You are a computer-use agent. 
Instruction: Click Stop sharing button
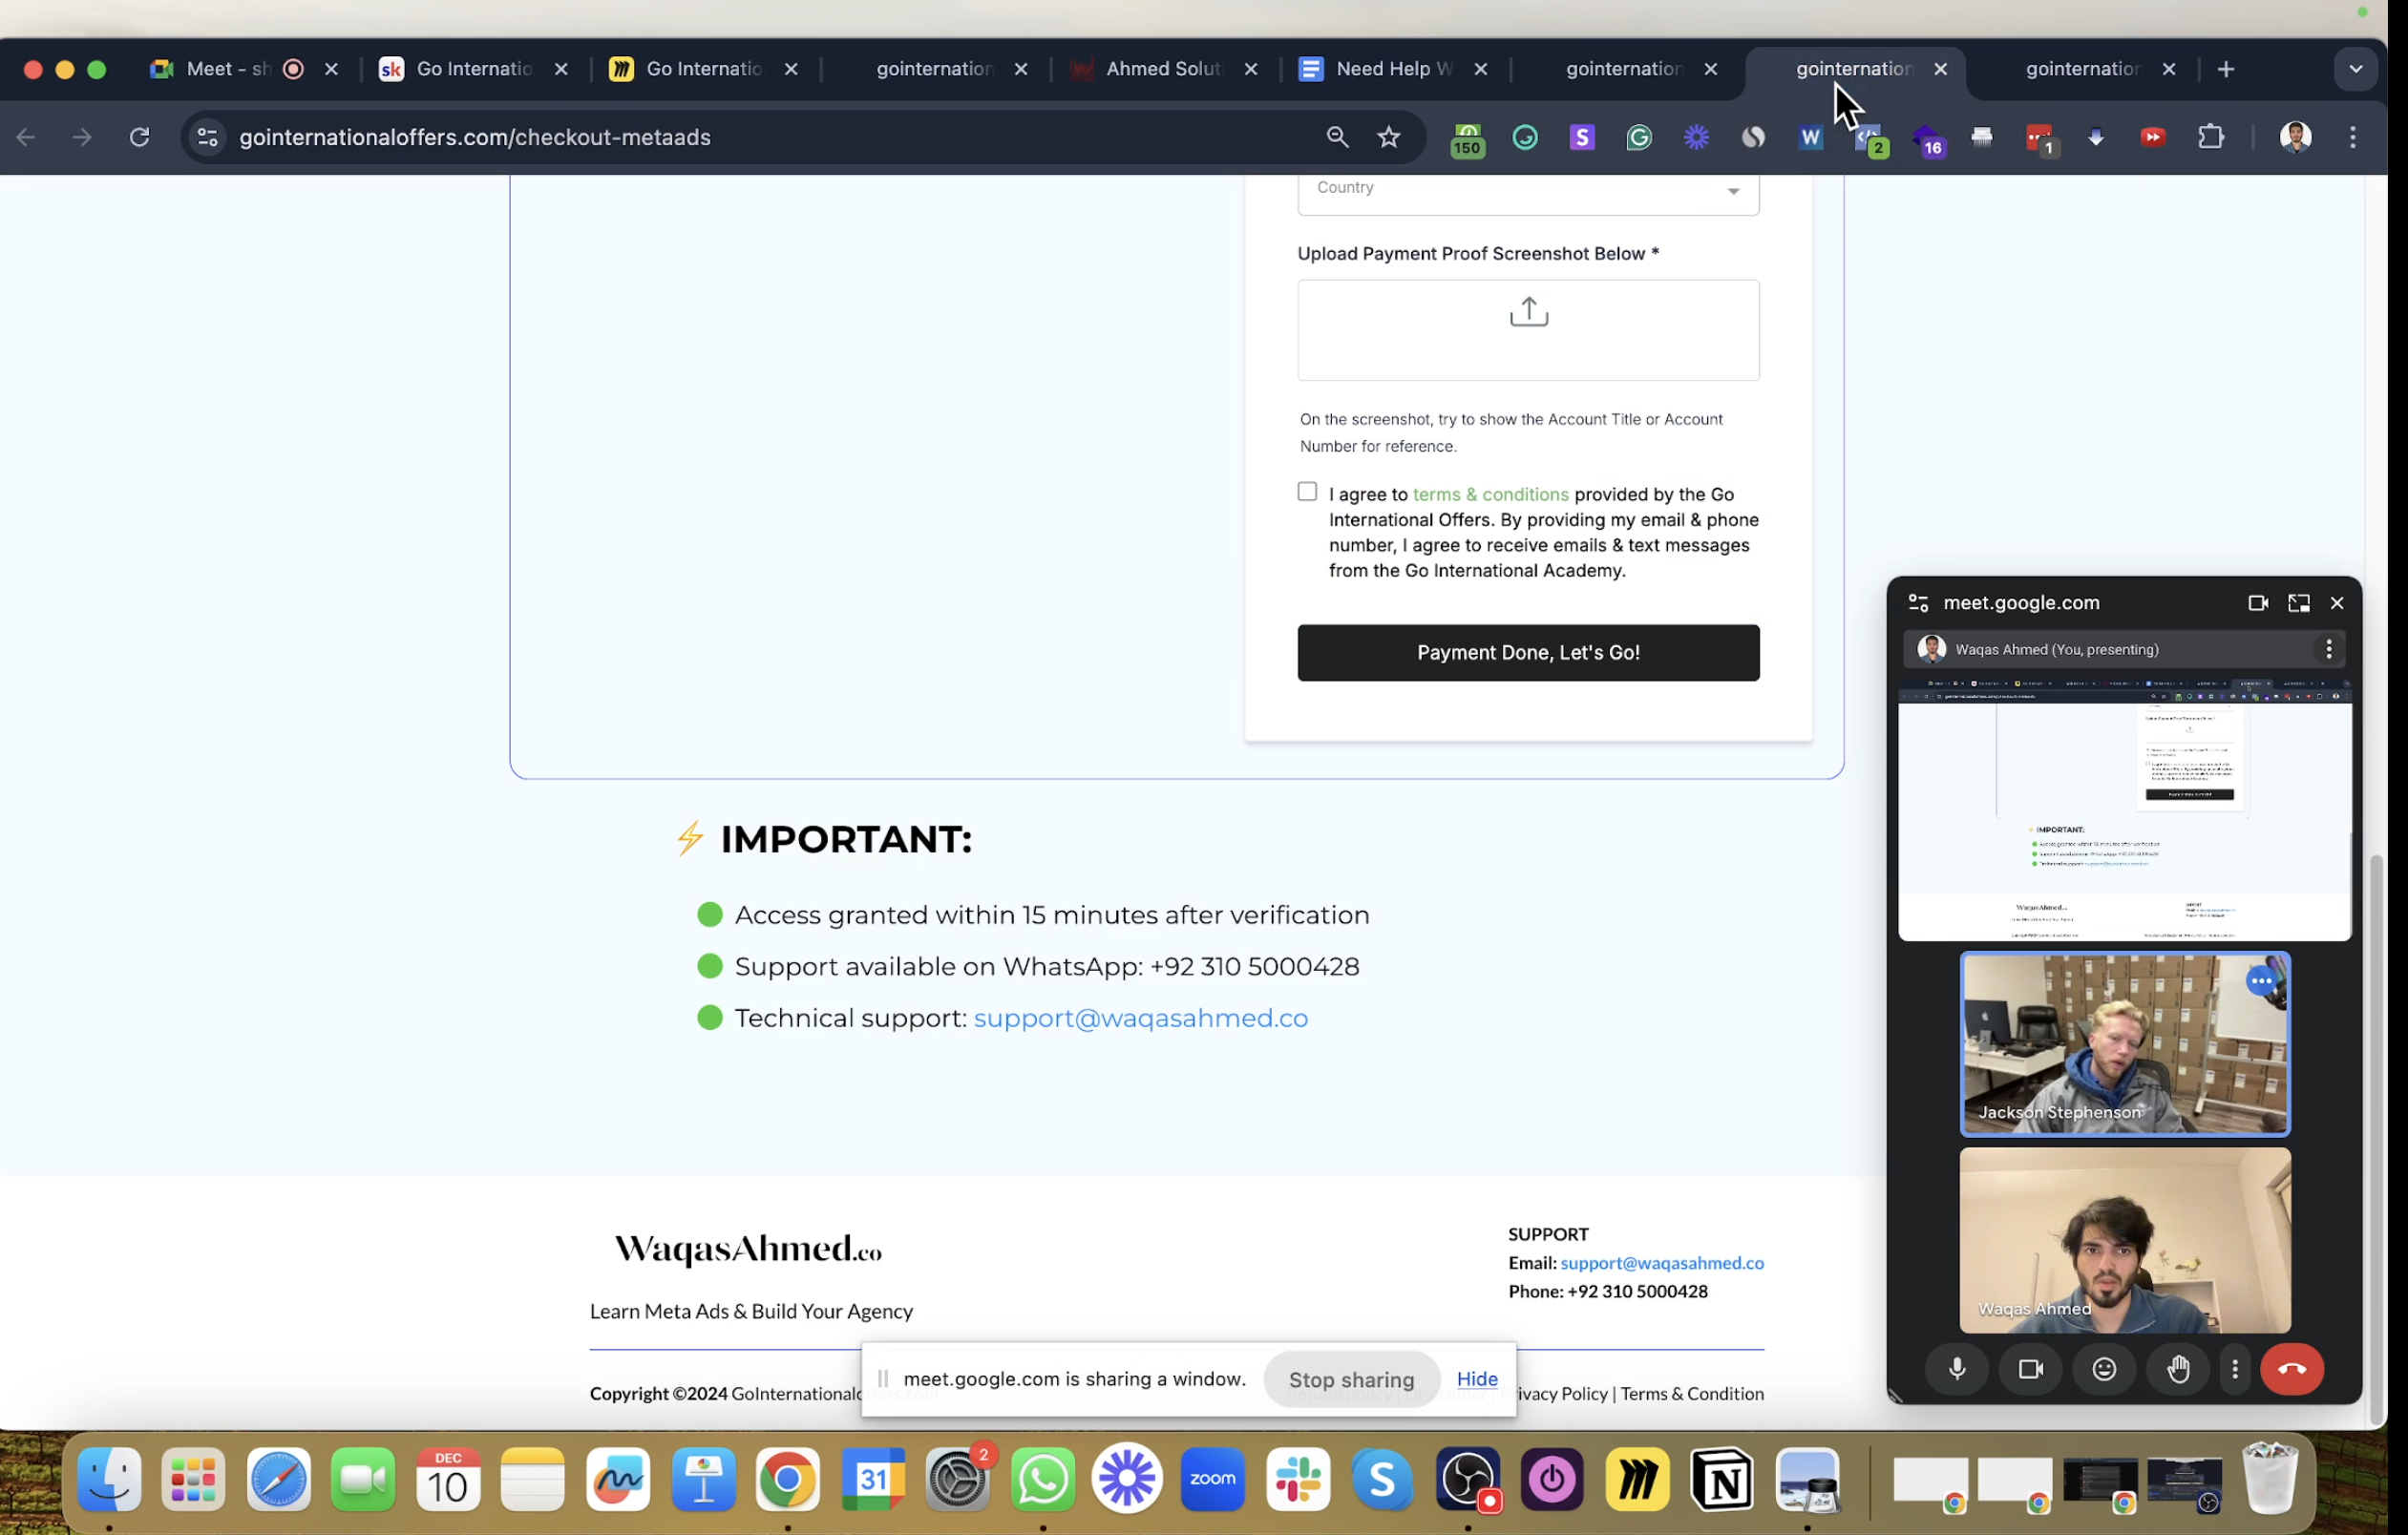pyautogui.click(x=1350, y=1379)
